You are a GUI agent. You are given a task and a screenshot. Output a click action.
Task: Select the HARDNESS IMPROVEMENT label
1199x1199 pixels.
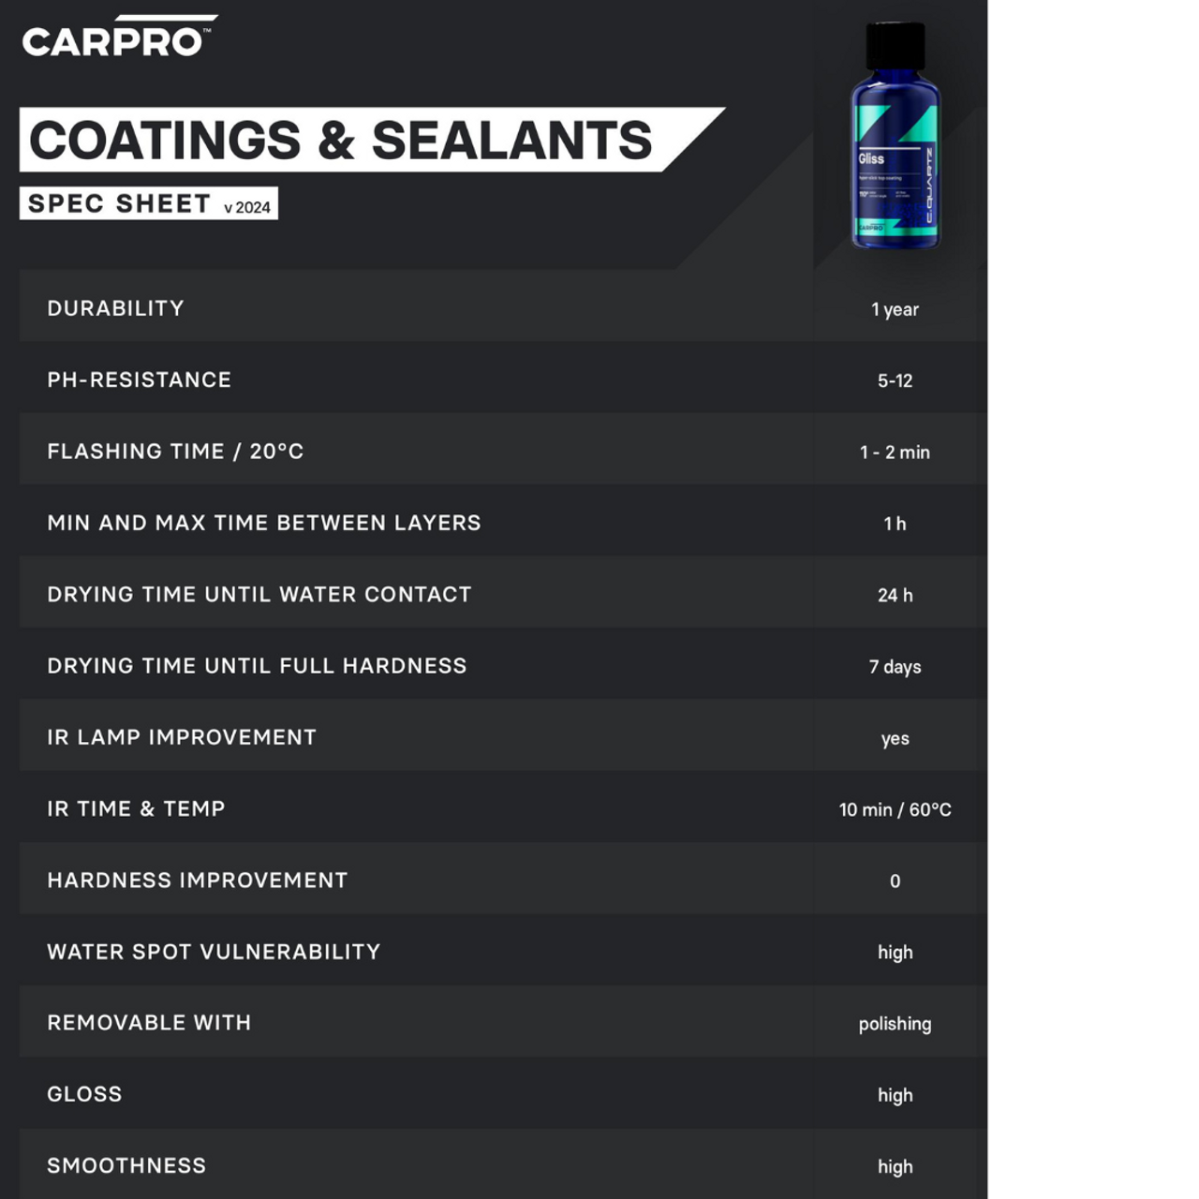click(x=197, y=881)
